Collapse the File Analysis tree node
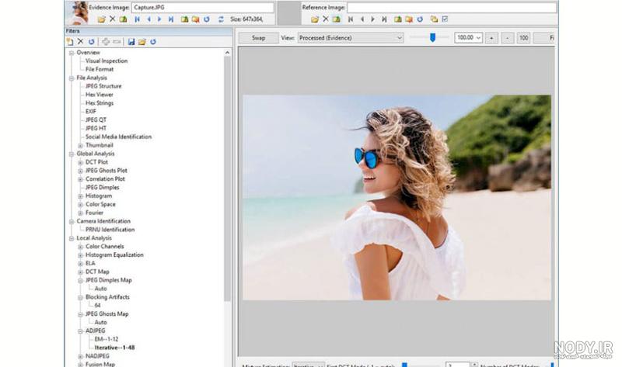This screenshot has height=367, width=622. click(x=72, y=78)
